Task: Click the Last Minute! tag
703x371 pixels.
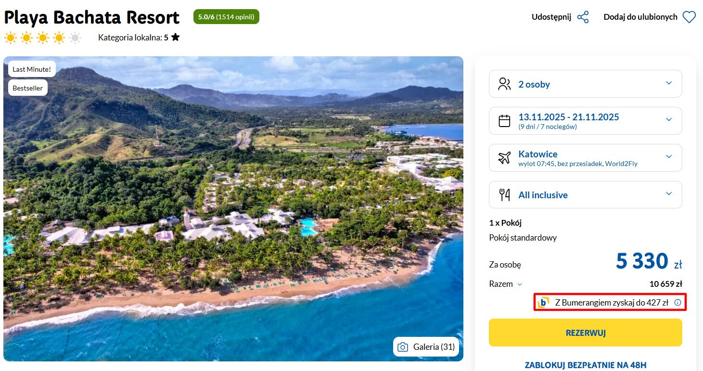Action: pos(32,69)
